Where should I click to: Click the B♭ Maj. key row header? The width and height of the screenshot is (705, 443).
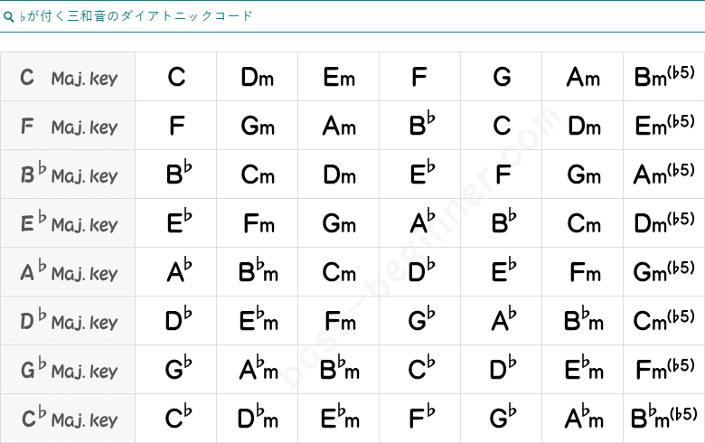coord(68,174)
